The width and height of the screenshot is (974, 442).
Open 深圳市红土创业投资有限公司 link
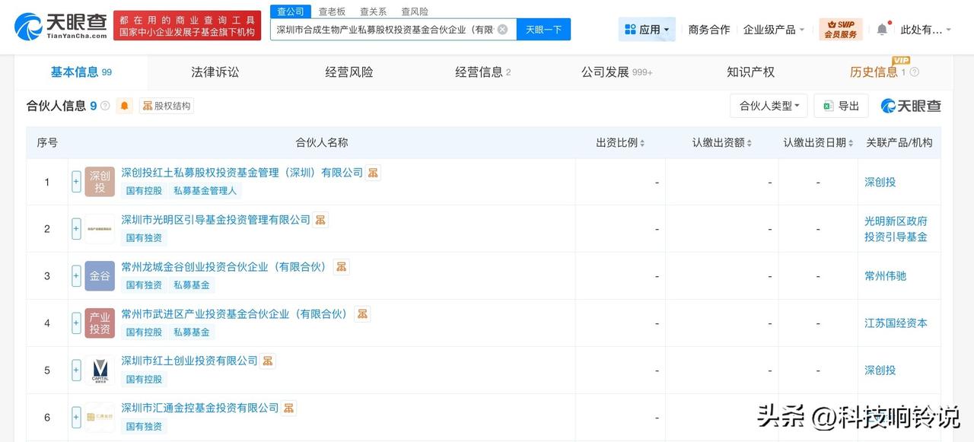click(x=189, y=361)
